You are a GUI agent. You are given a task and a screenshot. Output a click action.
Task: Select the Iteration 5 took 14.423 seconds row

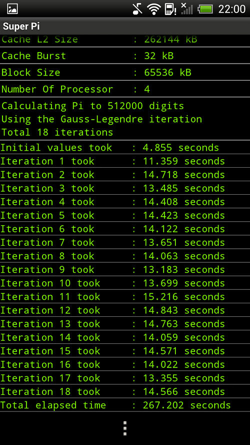point(125,215)
